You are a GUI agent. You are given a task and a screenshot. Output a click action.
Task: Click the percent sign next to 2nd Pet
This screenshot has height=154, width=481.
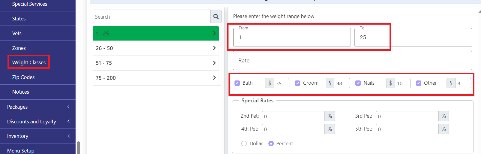pyautogui.click(x=330, y=116)
